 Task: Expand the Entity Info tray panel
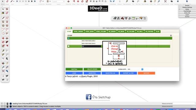pos(187,13)
